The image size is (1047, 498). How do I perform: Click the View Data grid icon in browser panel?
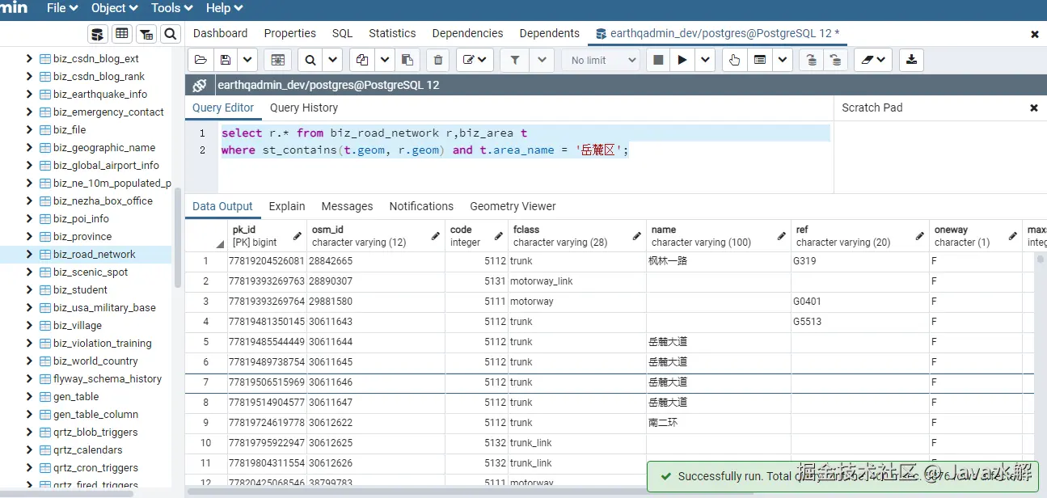click(122, 34)
